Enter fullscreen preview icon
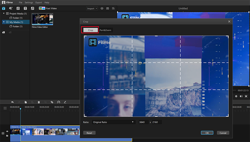The height and width of the screenshot is (142, 250). (x=246, y=96)
